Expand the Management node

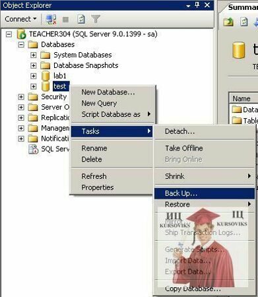coord(21,128)
